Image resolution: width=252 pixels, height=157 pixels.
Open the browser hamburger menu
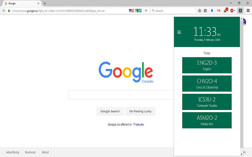(x=248, y=11)
